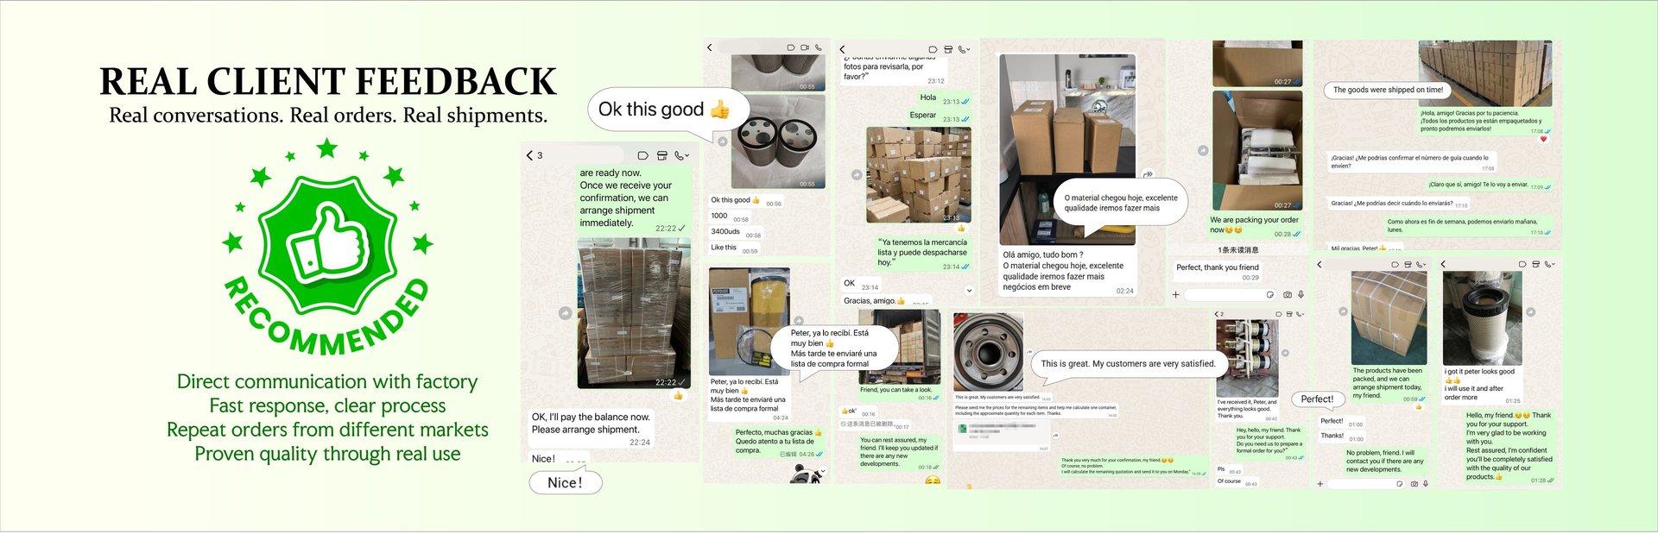Image resolution: width=1658 pixels, height=534 pixels.
Task: Click the red heart reaction under the Spanish message
Action: coord(1543,139)
